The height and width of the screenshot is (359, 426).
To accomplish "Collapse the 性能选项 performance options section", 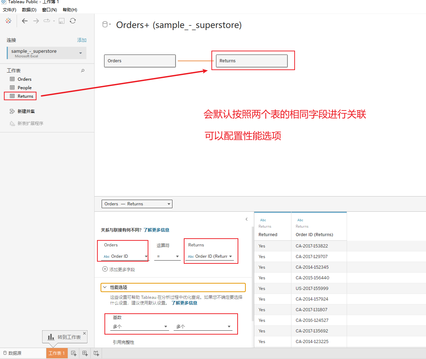I will 173,287.
